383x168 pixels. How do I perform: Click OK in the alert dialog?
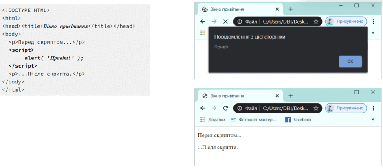pos(350,61)
